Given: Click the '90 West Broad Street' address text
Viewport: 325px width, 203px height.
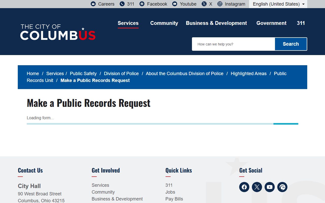Looking at the screenshot, I should point(40,194).
